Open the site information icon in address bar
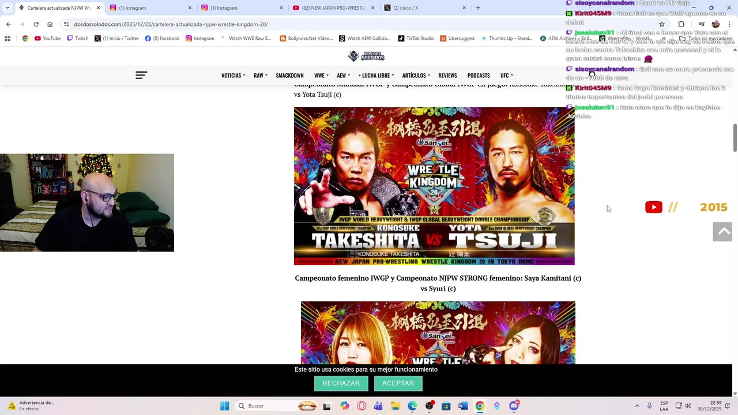This screenshot has width=738, height=415. tap(66, 24)
